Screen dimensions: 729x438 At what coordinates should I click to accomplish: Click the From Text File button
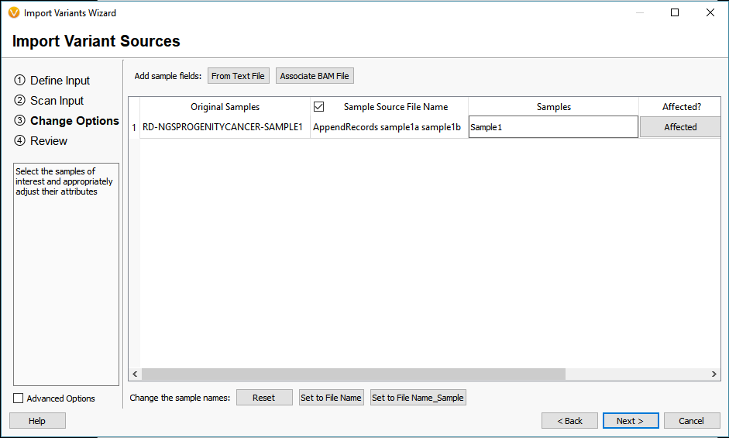click(238, 76)
